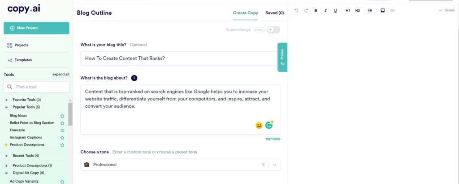The image size is (459, 184).
Task: Insert a bulleted list
Action: click(370, 11)
